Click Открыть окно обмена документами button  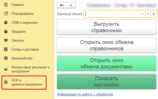pyautogui.click(x=107, y=64)
